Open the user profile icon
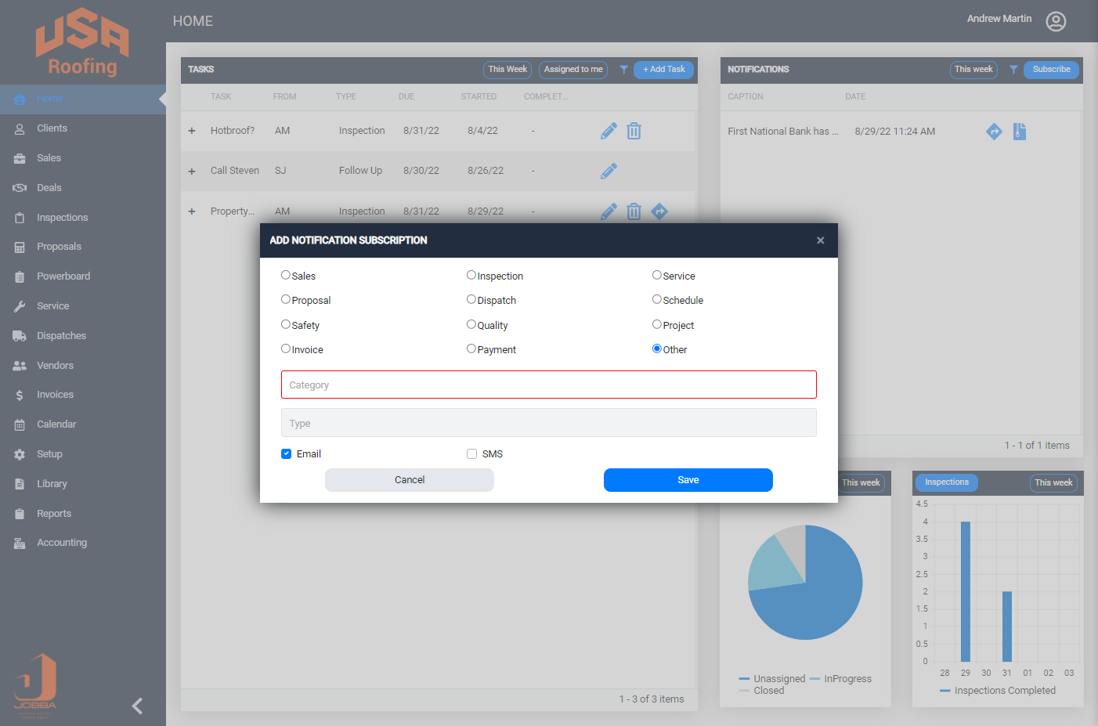The width and height of the screenshot is (1098, 726). (x=1056, y=21)
